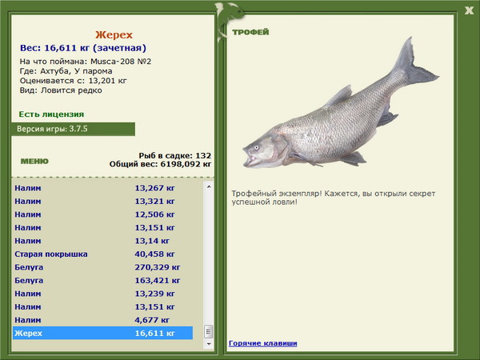Click the Жерех fish title
Viewport: 480px width, 360px height.
coord(114,35)
